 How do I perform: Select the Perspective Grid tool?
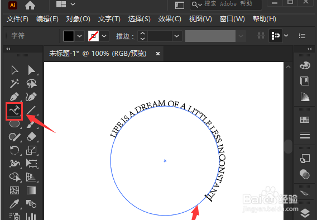(x=31, y=177)
